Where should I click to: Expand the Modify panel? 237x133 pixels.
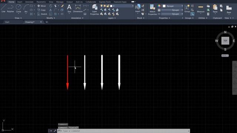pos(51,18)
